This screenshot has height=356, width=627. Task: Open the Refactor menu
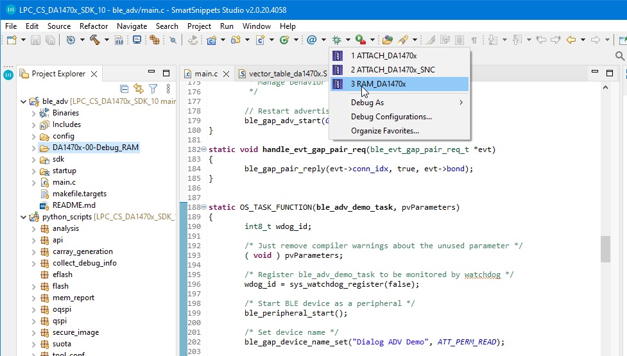(94, 26)
